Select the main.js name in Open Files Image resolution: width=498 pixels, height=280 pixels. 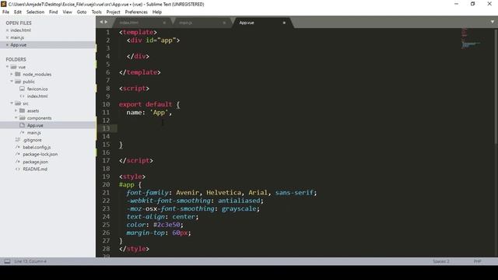click(17, 37)
